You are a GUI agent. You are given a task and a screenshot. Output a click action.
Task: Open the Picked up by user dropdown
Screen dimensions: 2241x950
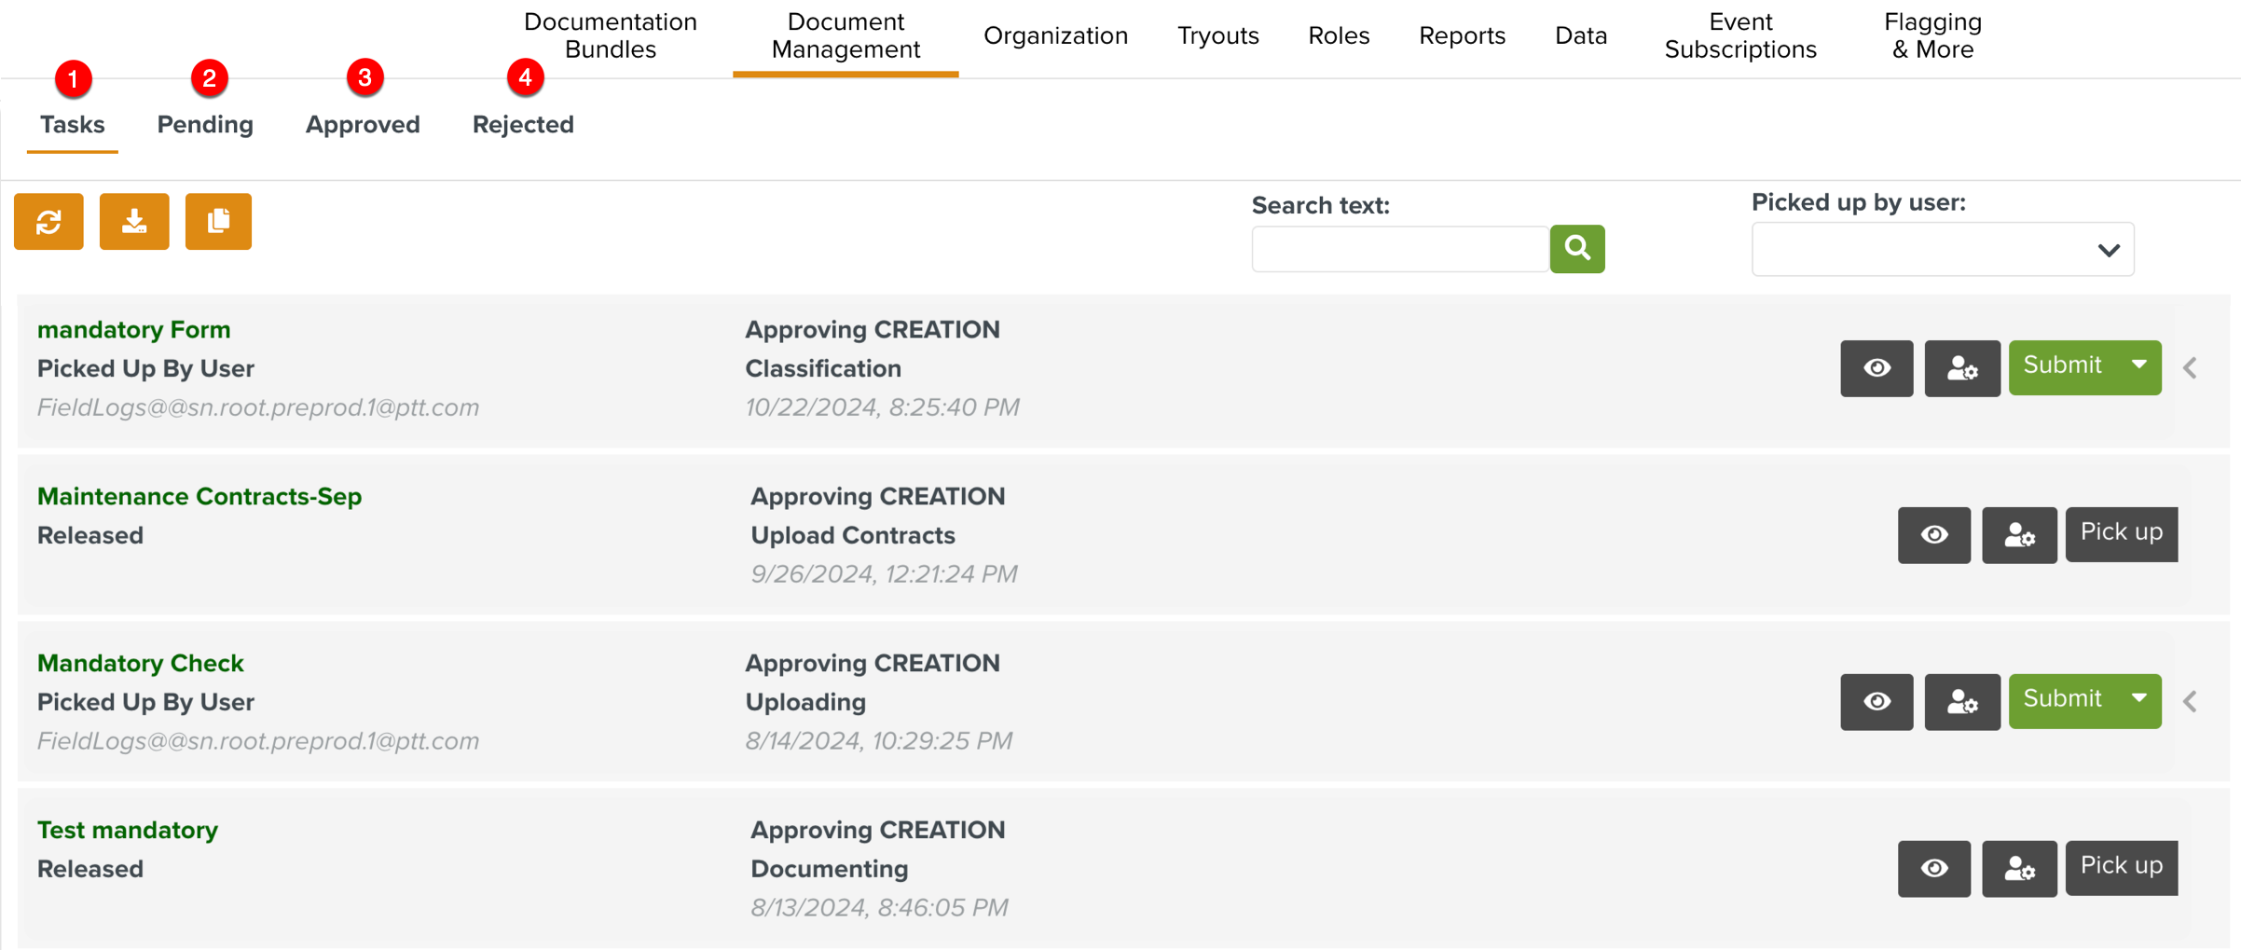1942,250
